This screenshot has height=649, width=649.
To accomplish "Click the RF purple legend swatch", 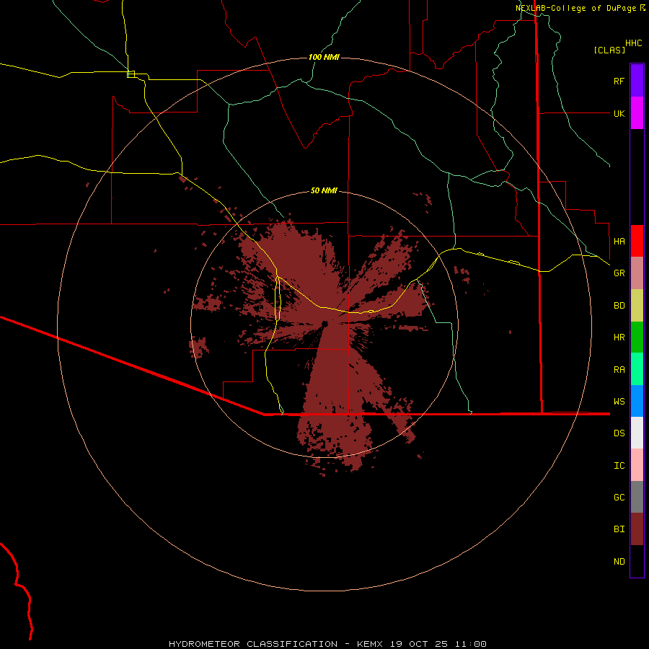I will click(x=637, y=80).
